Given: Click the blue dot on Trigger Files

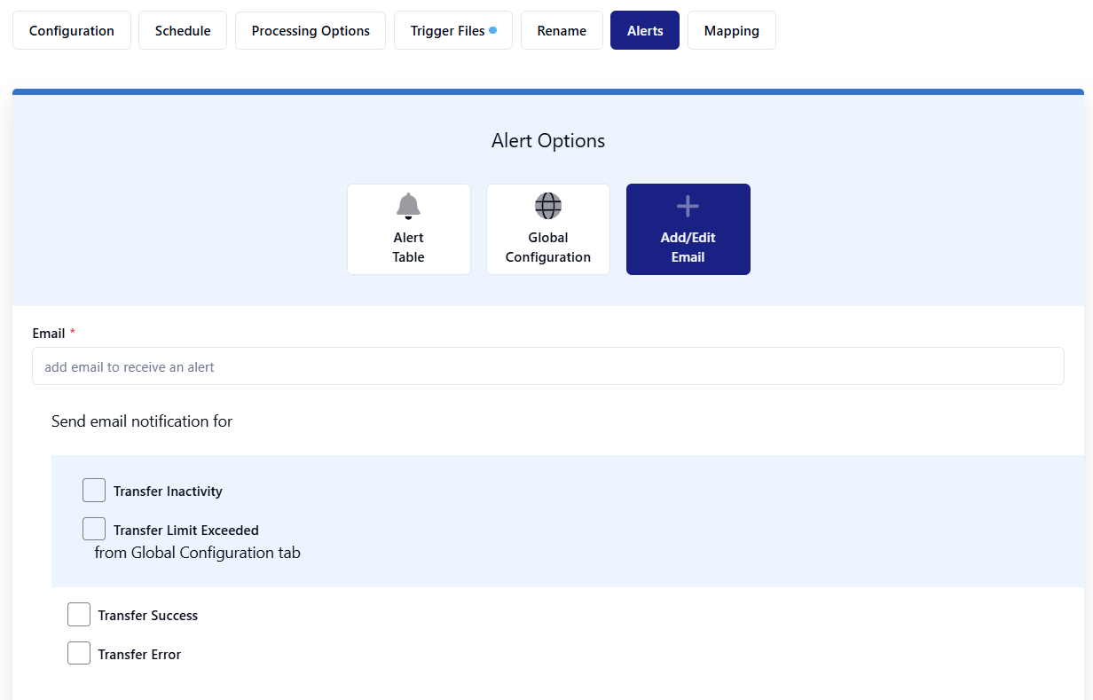Looking at the screenshot, I should coord(493,30).
